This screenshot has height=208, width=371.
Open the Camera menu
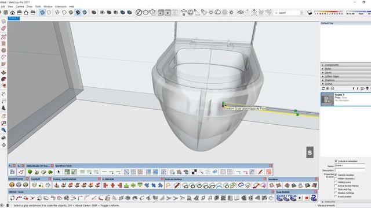tap(20, 6)
